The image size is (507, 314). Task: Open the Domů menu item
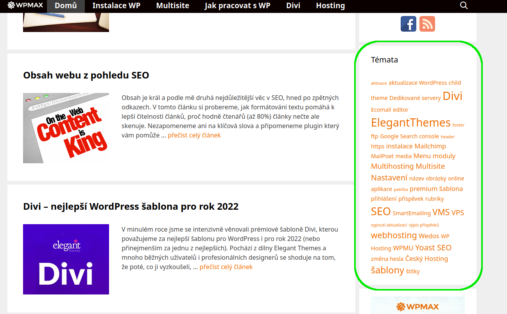(66, 6)
